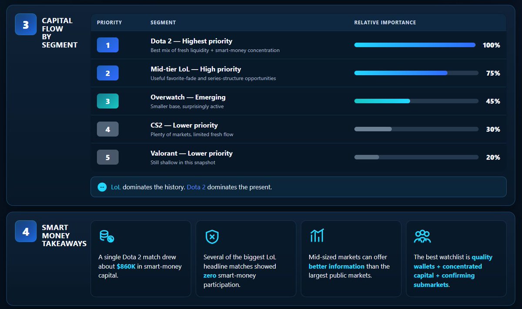The height and width of the screenshot is (309, 522).
Task: Click 'Overwatch — Emerging' title
Action: pyautogui.click(x=188, y=97)
